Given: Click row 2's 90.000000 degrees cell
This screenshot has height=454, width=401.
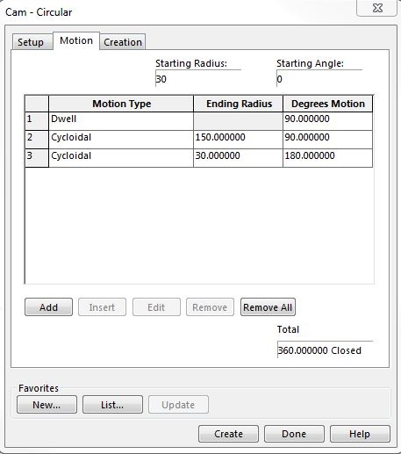Looking at the screenshot, I should tap(327, 140).
